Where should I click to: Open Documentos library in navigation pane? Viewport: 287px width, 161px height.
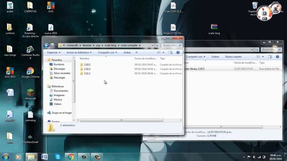point(61,91)
